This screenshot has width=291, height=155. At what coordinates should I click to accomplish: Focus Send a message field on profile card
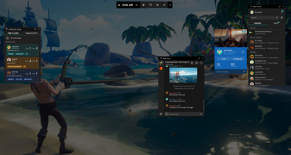[231, 72]
